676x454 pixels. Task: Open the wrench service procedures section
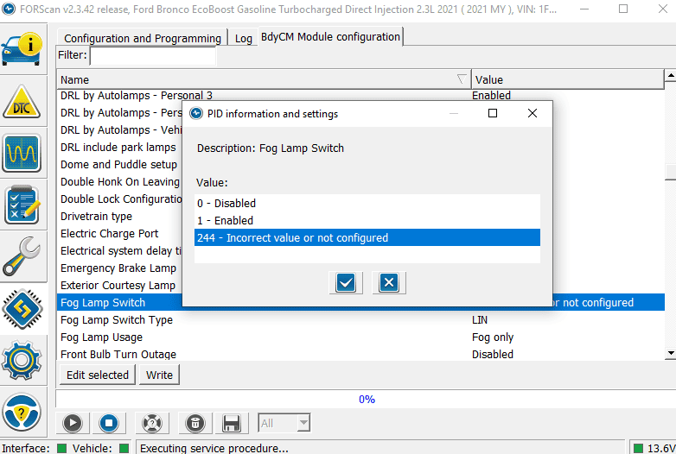click(22, 256)
